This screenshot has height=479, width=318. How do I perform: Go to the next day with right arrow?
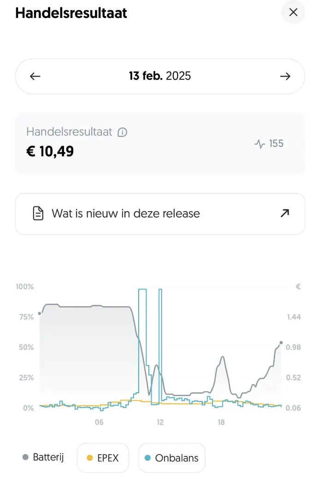(285, 76)
